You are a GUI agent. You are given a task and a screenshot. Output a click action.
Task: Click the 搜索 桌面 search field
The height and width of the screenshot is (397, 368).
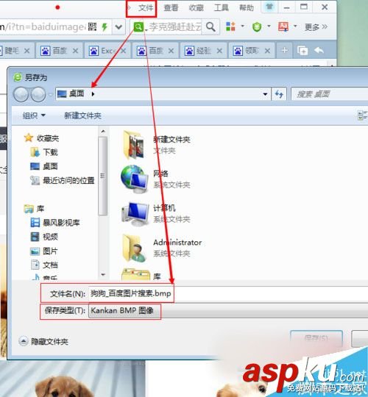[330, 94]
